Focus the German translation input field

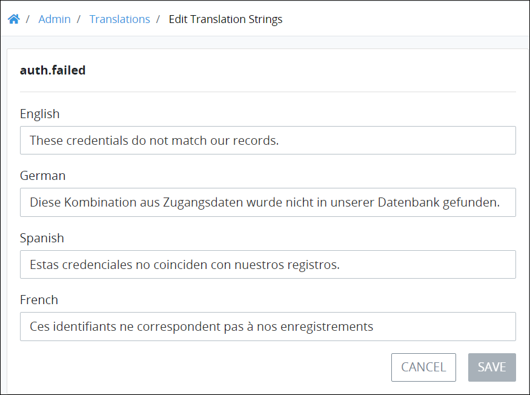268,202
